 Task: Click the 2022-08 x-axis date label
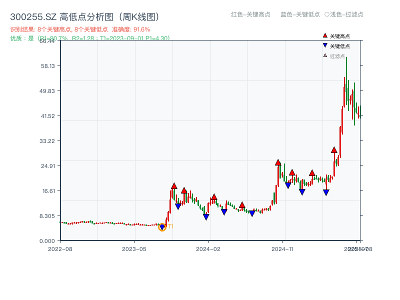pos(60,249)
